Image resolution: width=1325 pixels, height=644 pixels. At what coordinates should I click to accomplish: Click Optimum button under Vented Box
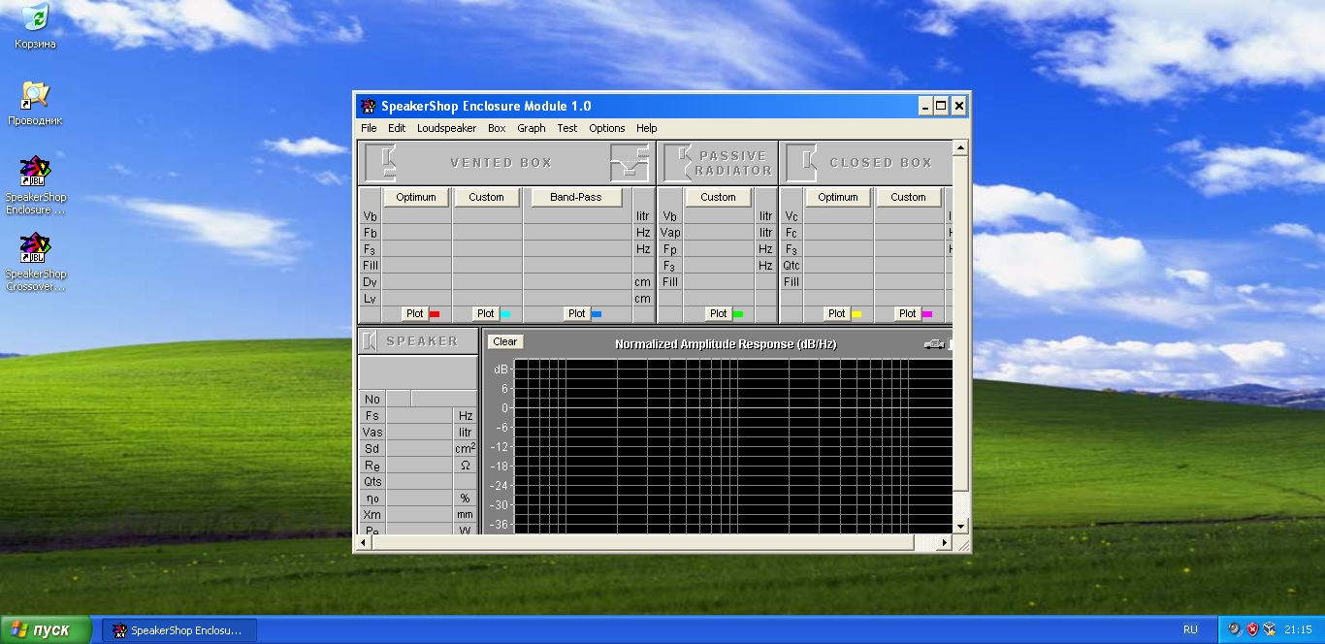[416, 197]
